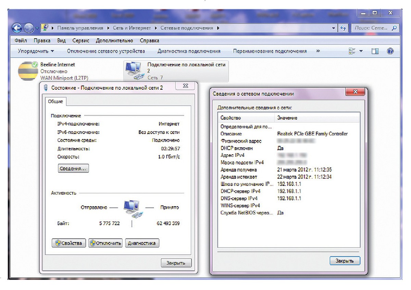Click the search field in Explorer window
This screenshot has height=290, width=411.
(x=371, y=28)
